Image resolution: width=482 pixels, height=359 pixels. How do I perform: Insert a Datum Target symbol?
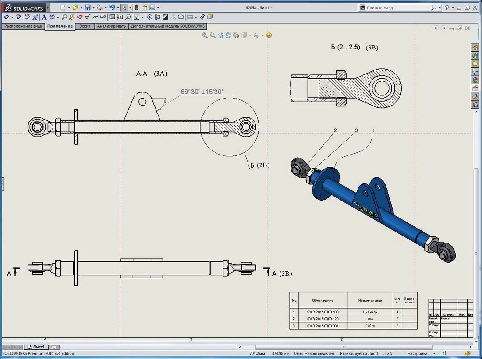point(128,17)
